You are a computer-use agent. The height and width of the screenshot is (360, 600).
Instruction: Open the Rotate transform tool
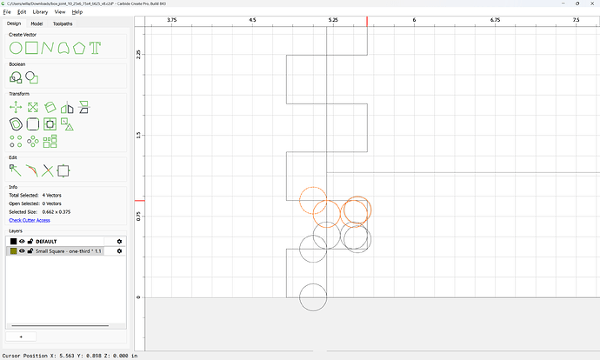(50, 107)
